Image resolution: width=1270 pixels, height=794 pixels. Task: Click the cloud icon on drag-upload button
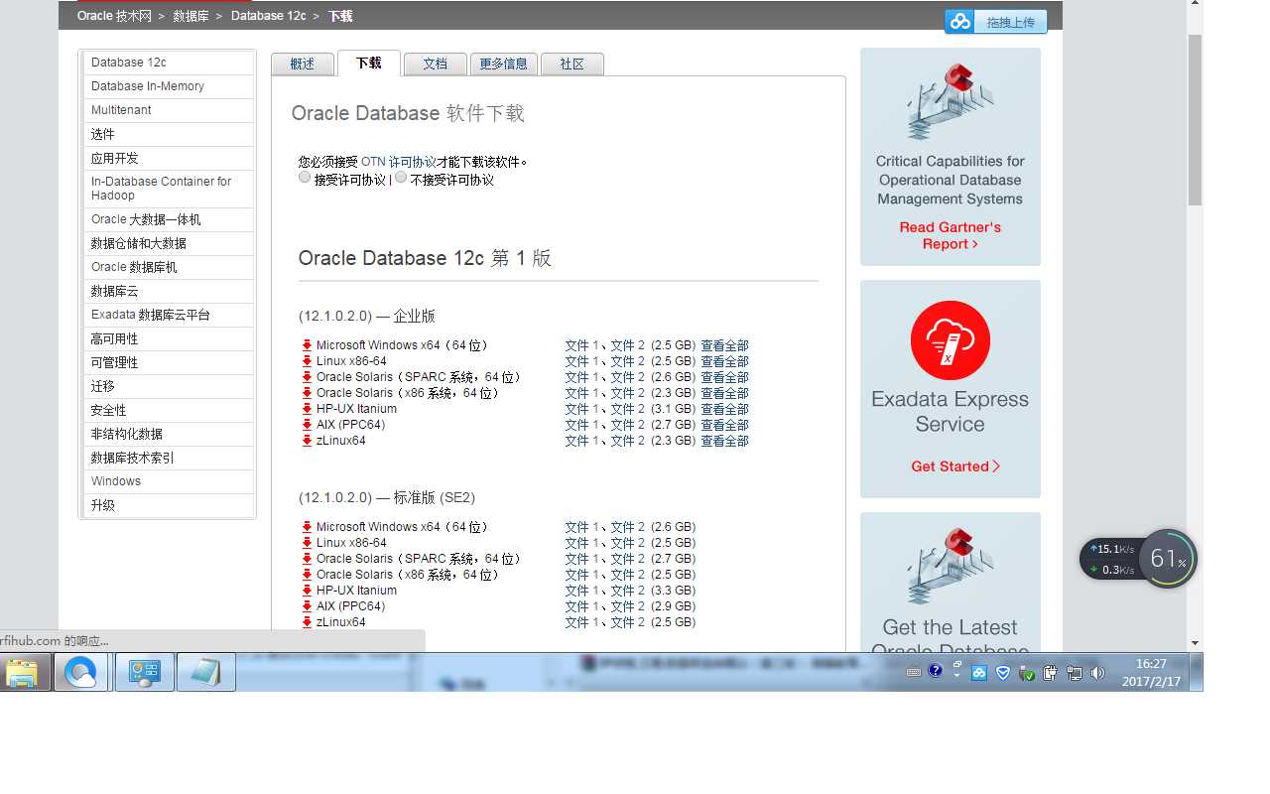point(959,22)
